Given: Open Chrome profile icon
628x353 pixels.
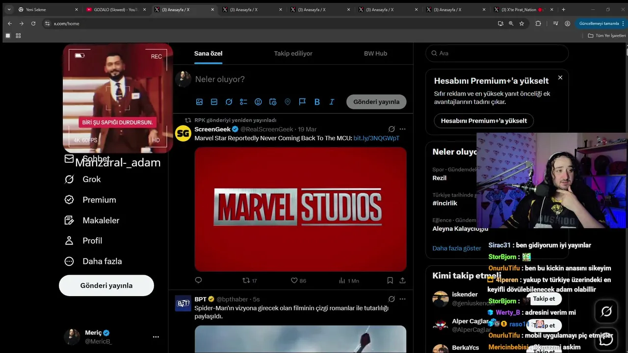Looking at the screenshot, I should 567,24.
